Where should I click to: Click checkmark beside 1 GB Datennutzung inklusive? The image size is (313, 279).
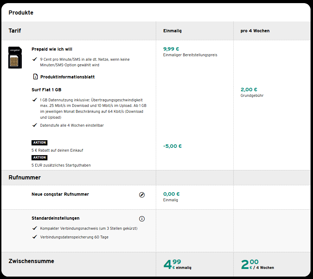click(35, 100)
